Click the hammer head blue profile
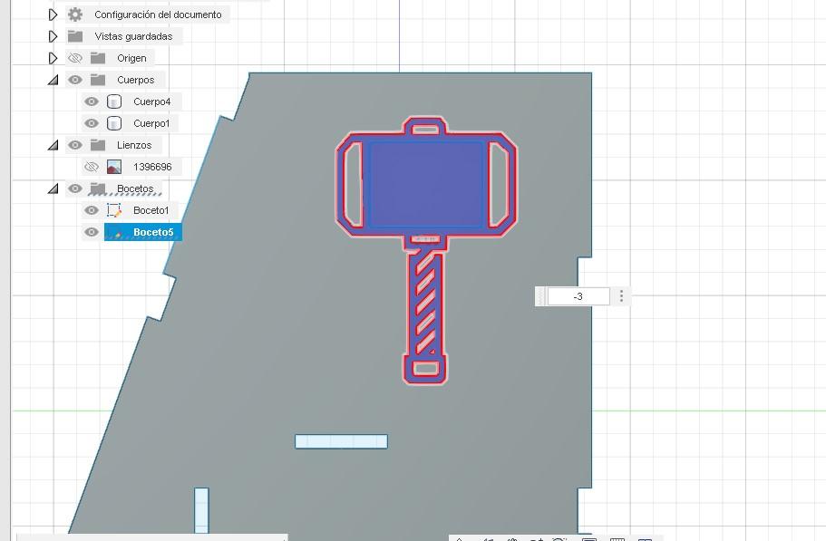 [x=425, y=184]
